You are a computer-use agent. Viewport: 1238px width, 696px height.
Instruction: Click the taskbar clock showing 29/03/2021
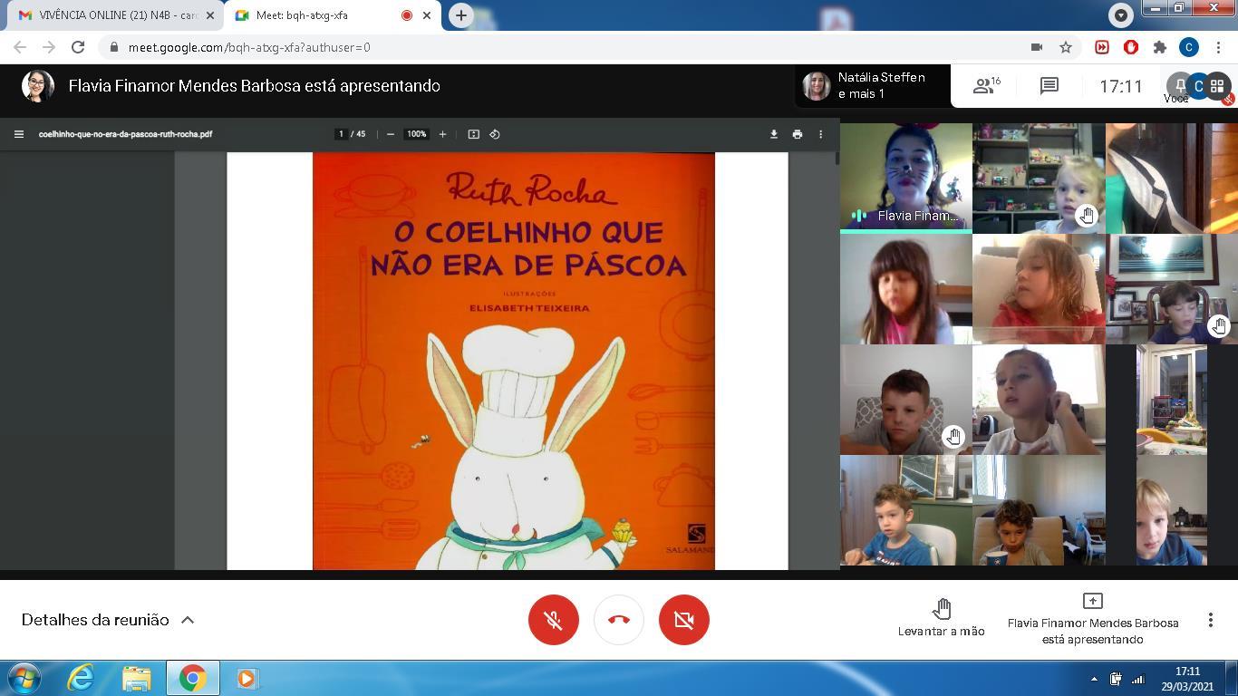click(1187, 679)
